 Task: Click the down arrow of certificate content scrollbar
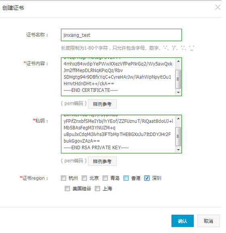[x=178, y=92]
